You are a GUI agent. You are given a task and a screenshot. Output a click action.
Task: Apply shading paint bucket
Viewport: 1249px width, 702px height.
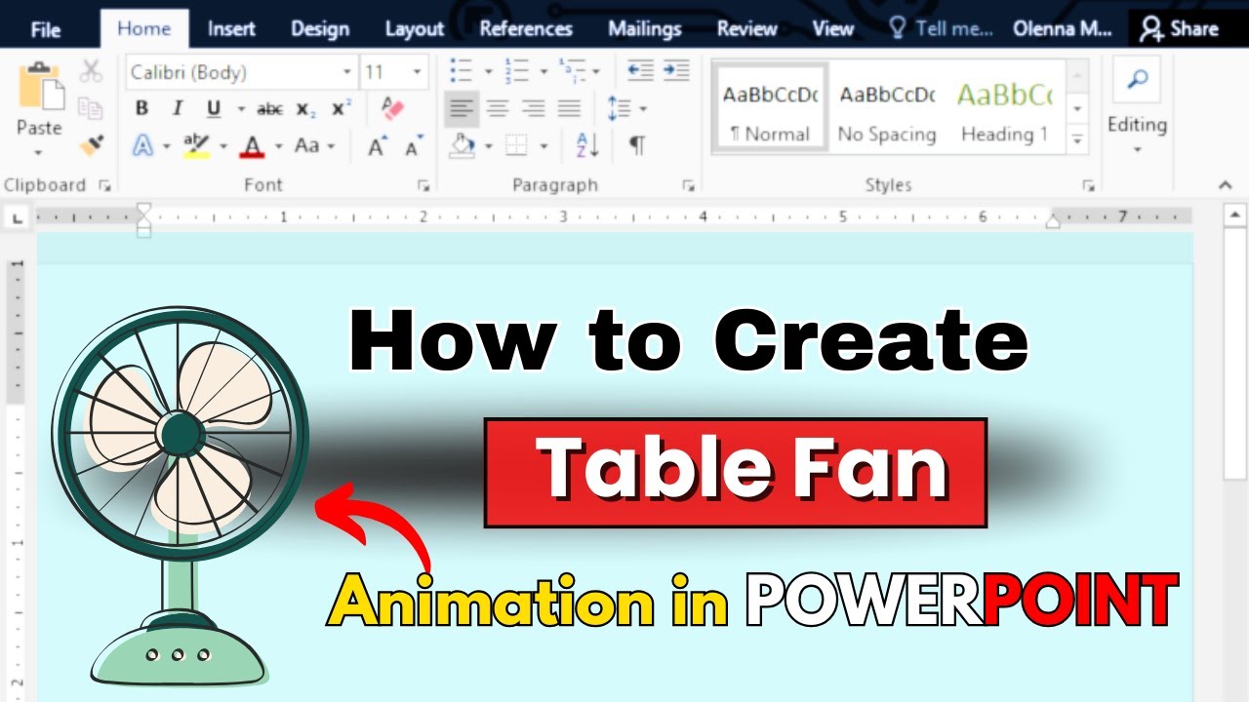[x=462, y=146]
